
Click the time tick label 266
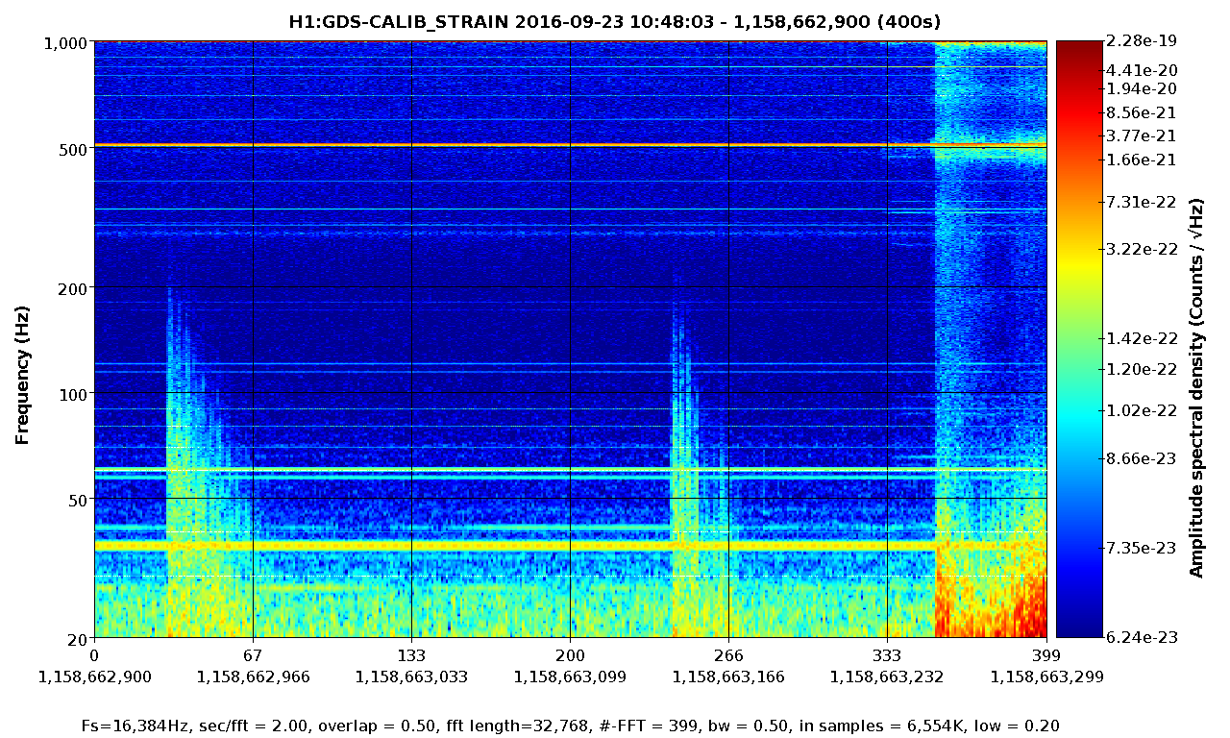(728, 657)
